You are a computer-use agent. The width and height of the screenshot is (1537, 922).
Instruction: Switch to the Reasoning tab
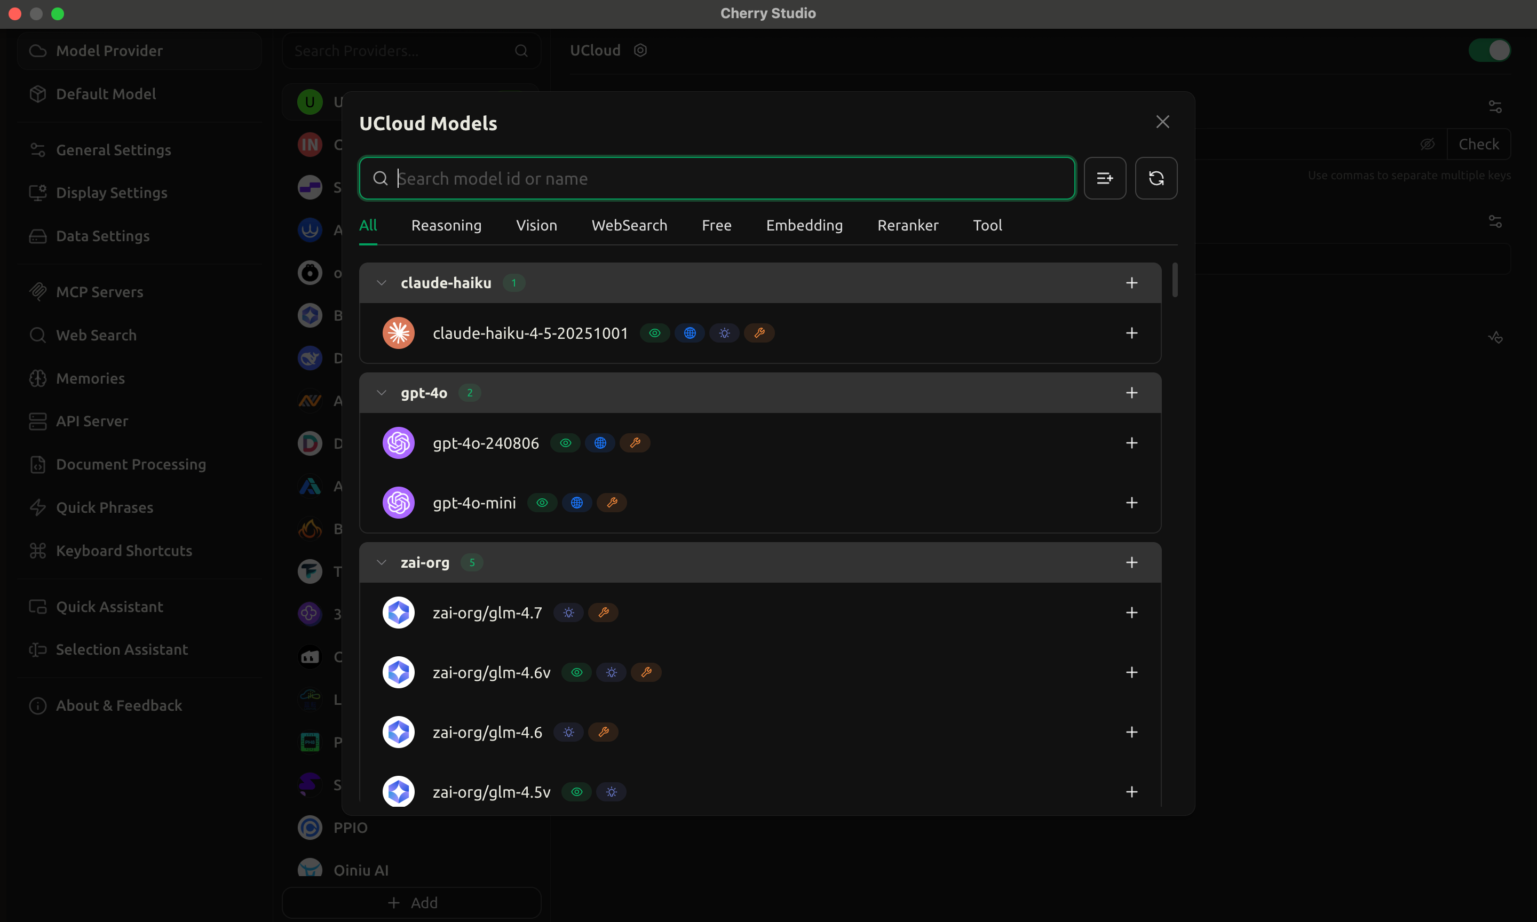446,226
